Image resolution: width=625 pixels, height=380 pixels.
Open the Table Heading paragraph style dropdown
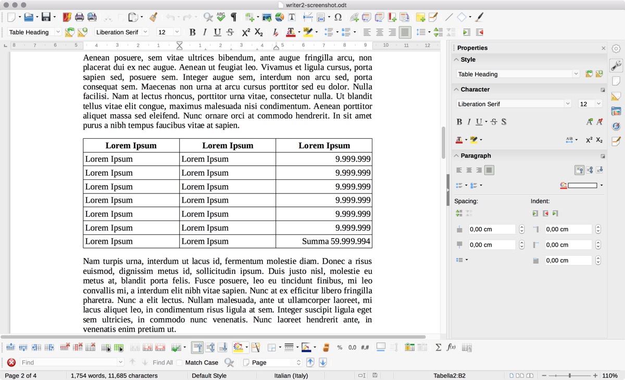point(57,32)
